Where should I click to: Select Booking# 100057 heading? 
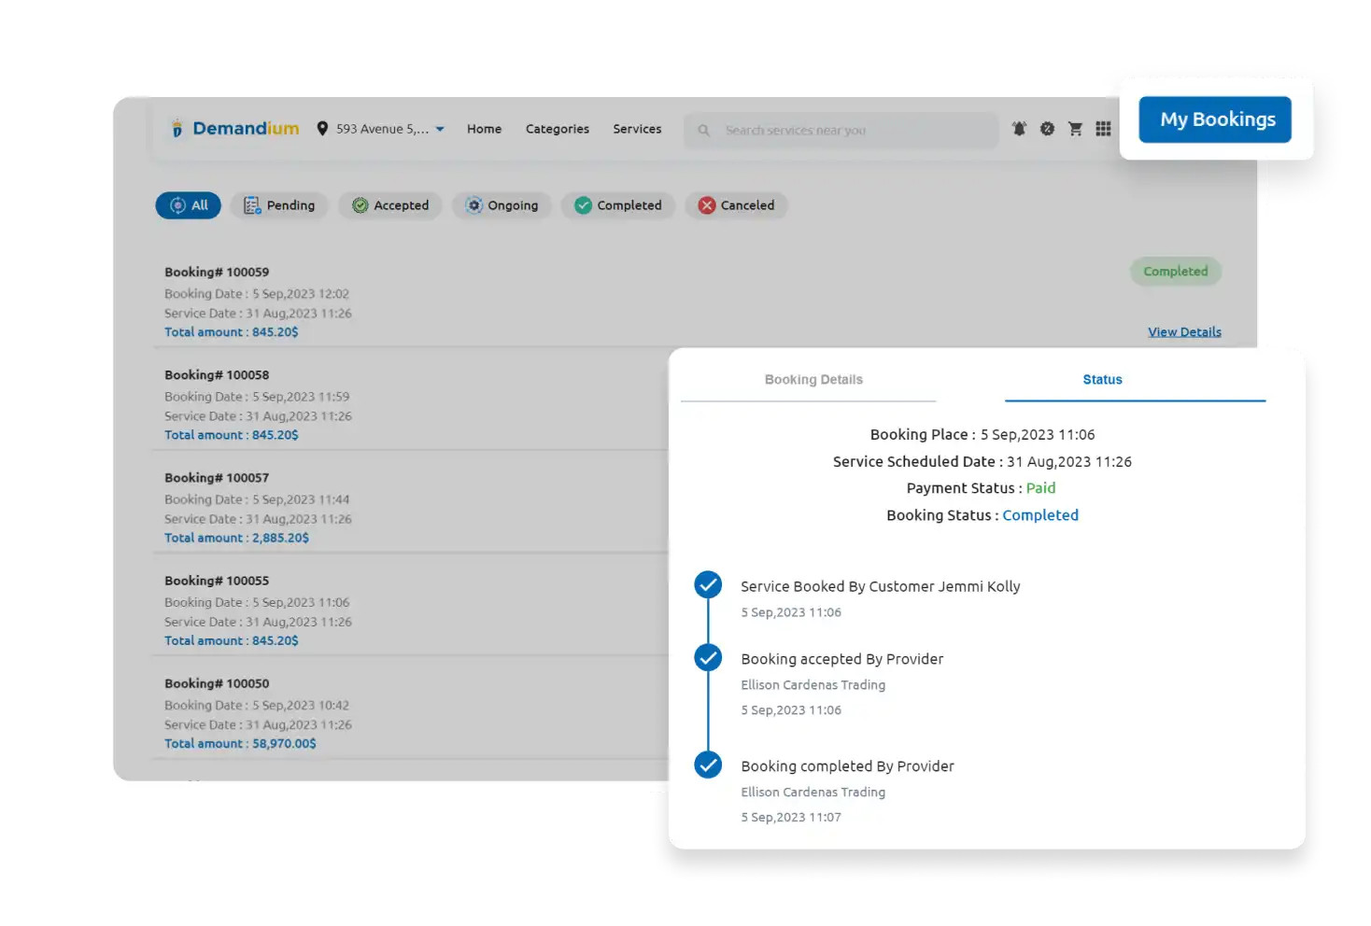(217, 478)
